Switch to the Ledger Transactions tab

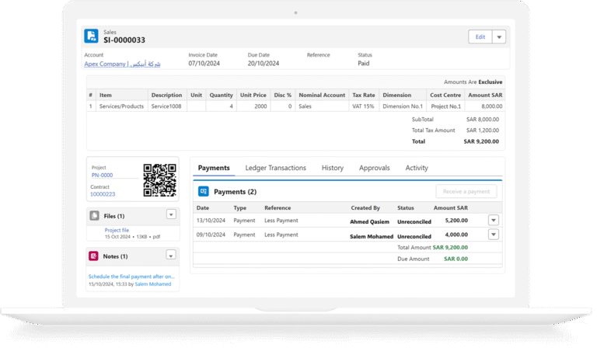click(275, 168)
